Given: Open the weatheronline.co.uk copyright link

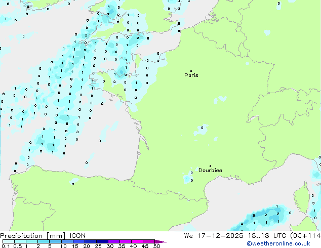Looking at the screenshot, I should pyautogui.click(x=278, y=243).
